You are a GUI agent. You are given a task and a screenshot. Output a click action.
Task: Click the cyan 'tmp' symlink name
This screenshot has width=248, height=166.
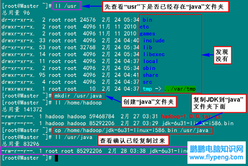pyautogui.click(x=147, y=89)
